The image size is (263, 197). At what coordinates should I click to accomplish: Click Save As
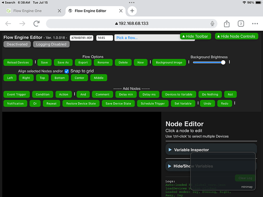tap(63, 62)
